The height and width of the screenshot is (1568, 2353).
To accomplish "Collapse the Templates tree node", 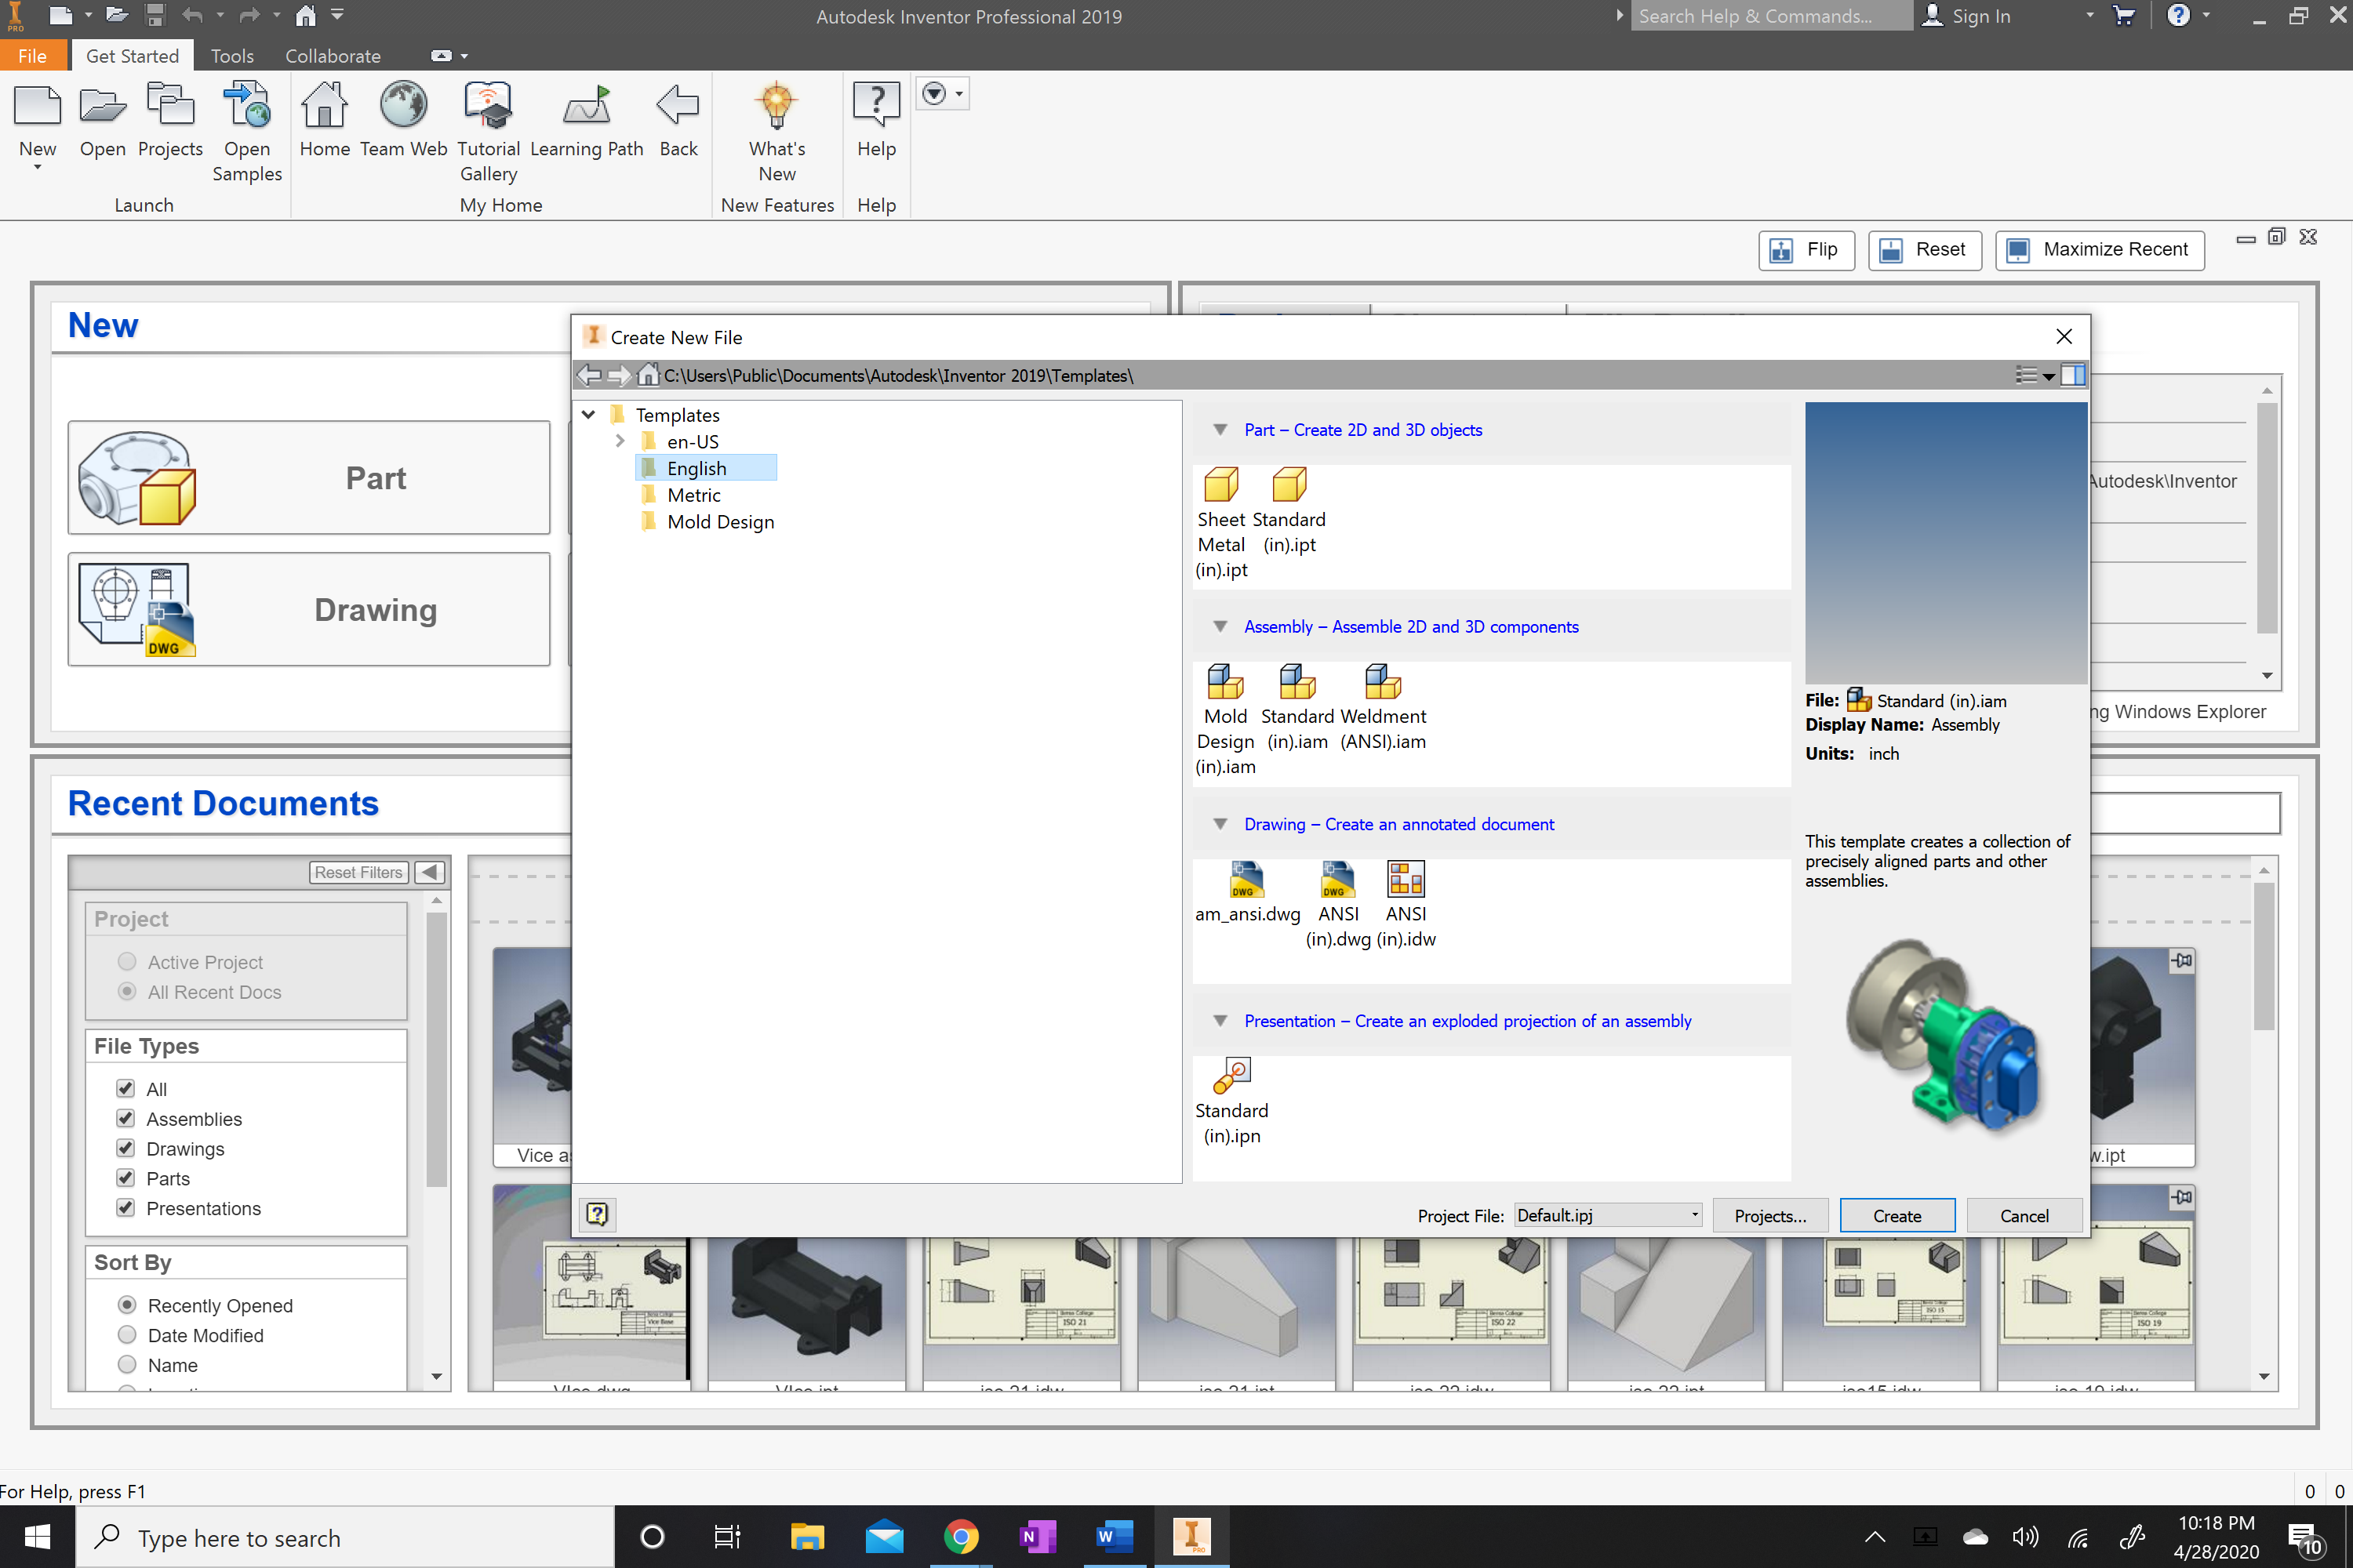I will pyautogui.click(x=588, y=414).
